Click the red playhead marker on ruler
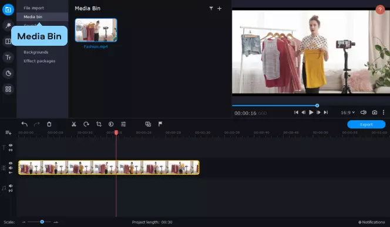The image size is (390, 227). point(116,133)
